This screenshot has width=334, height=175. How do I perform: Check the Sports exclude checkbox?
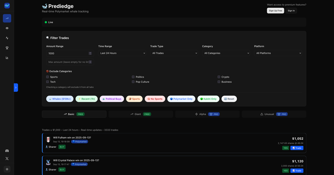pos(47,77)
